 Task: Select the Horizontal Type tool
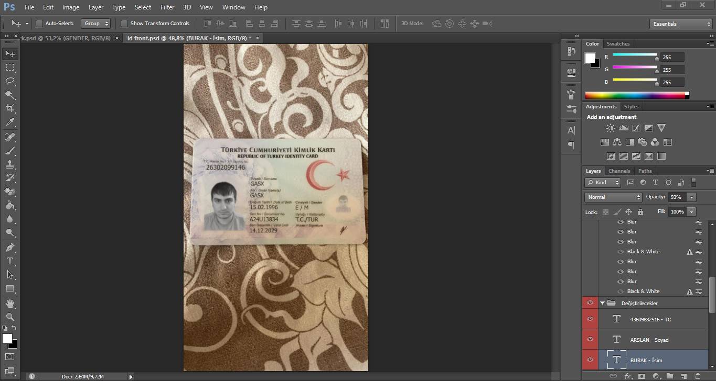[x=10, y=261]
